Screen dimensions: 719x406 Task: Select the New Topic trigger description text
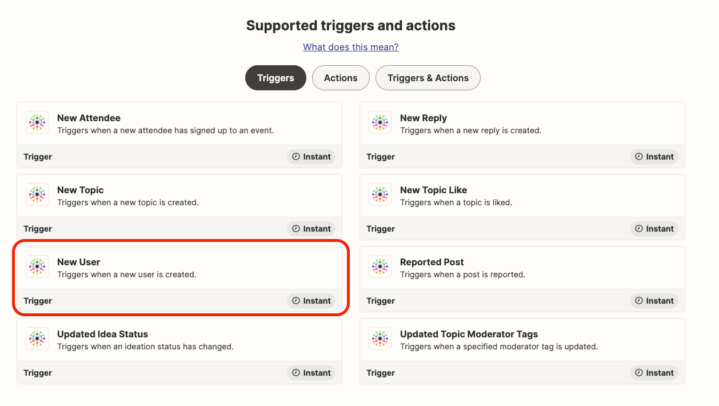pyautogui.click(x=128, y=202)
